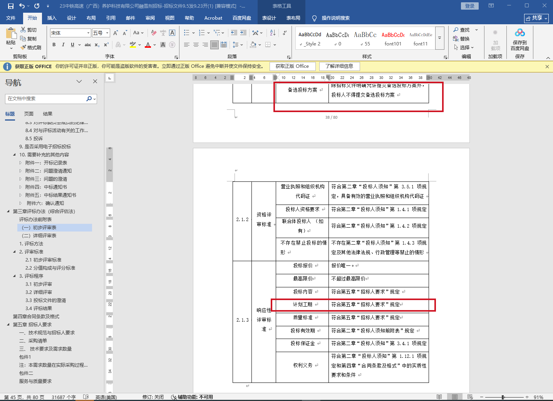Toggle subscript formatting

click(x=97, y=45)
